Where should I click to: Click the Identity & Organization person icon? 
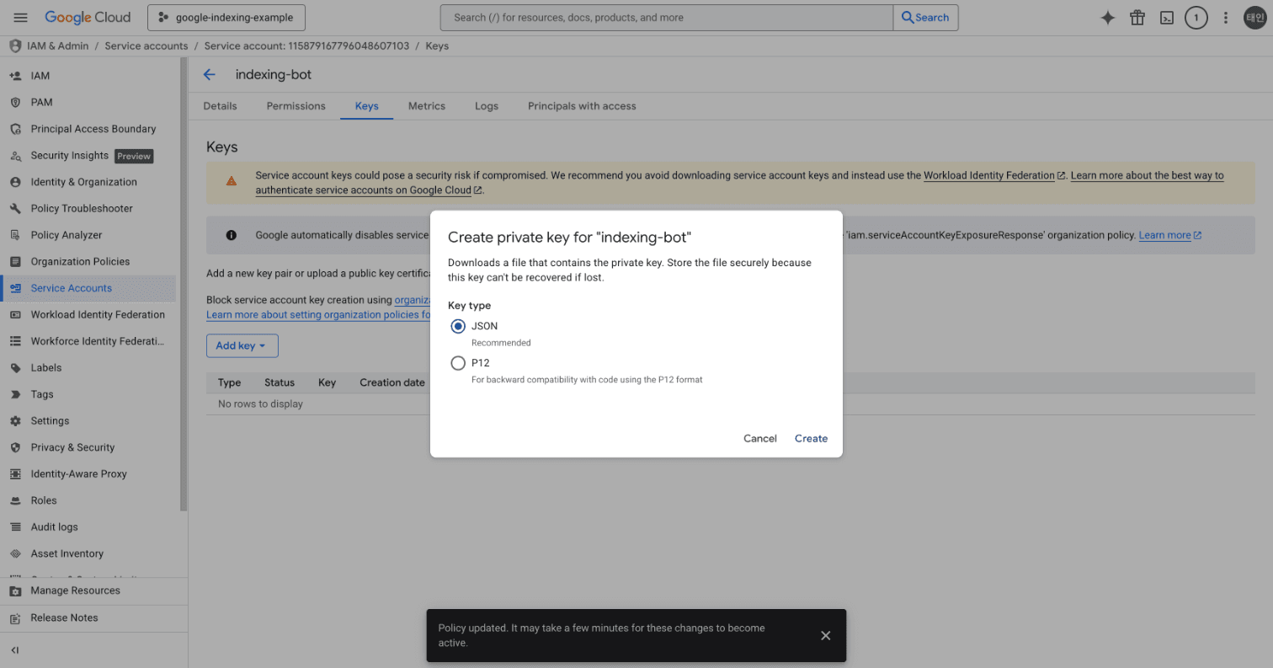(15, 182)
